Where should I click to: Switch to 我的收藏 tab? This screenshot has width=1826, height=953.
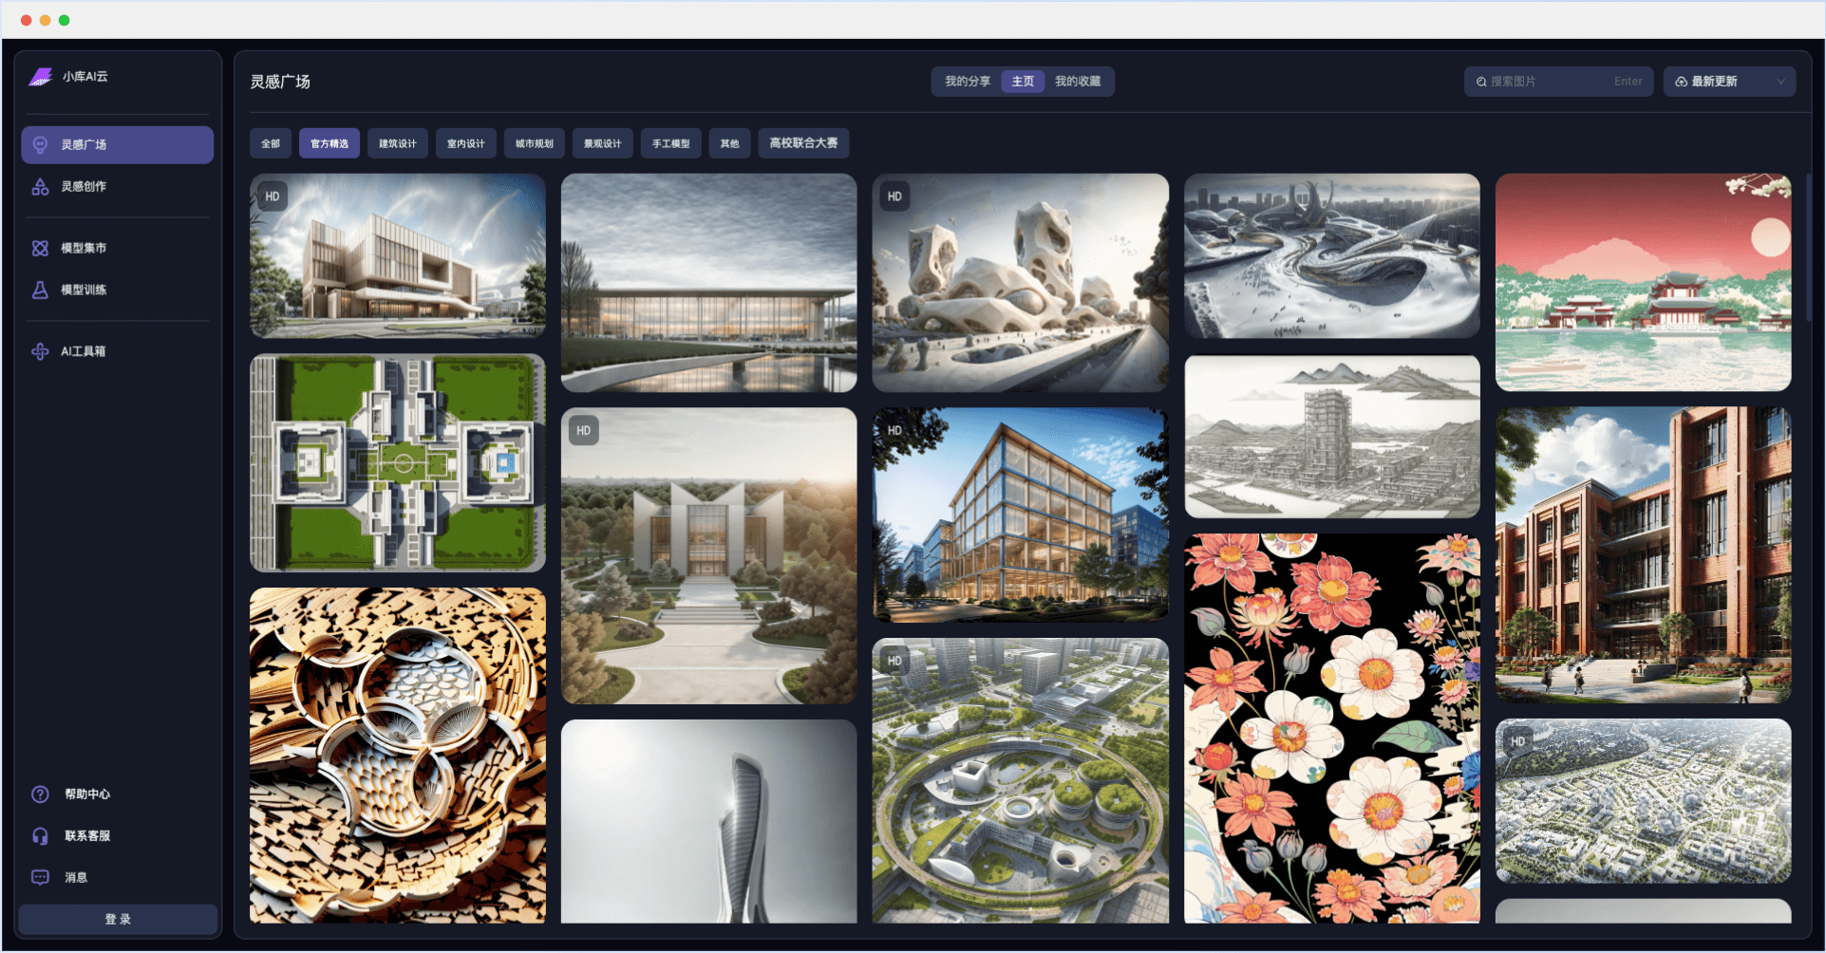pos(1078,82)
